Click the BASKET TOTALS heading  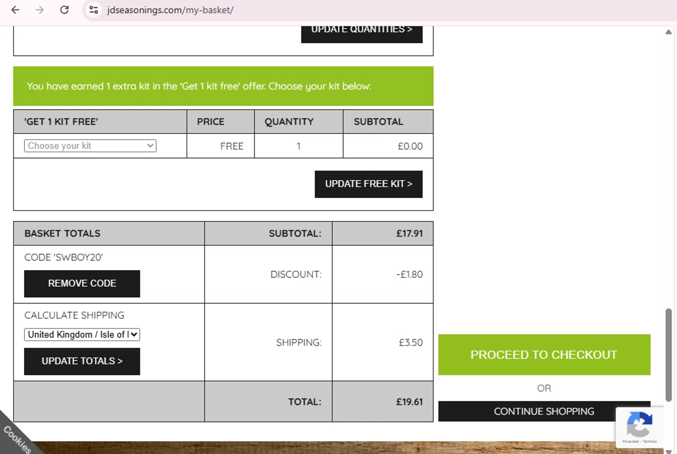pos(63,234)
